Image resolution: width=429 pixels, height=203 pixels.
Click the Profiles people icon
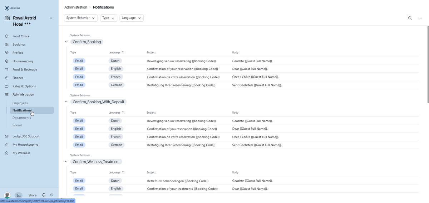coord(6,53)
